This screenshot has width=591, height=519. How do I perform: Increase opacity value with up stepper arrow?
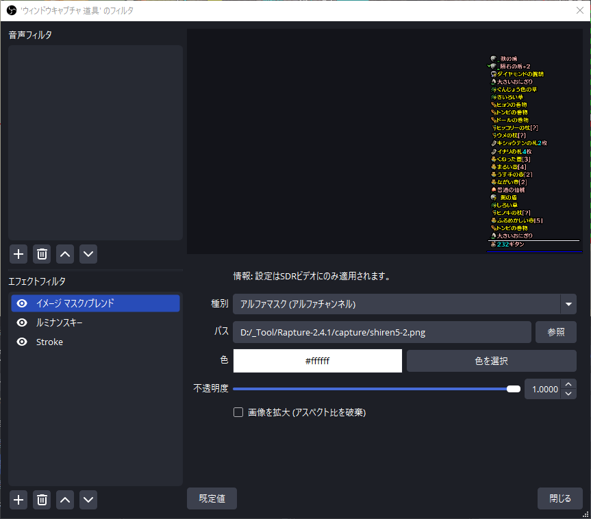[x=568, y=384]
